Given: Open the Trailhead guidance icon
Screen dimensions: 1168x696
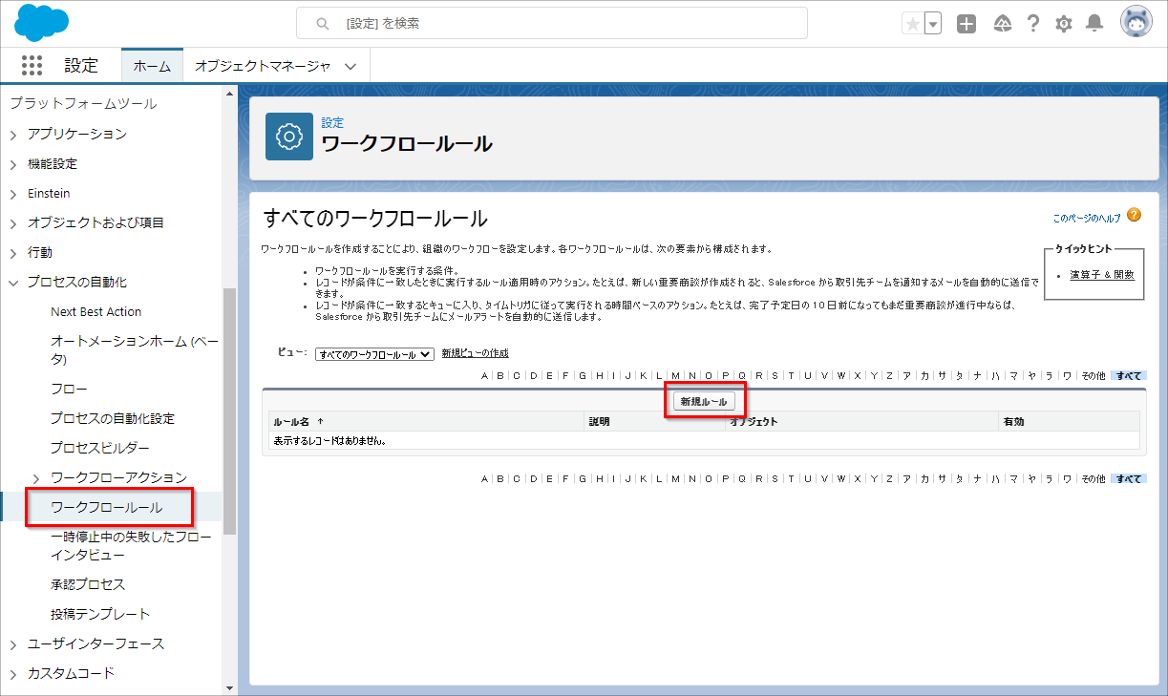Looking at the screenshot, I should (1002, 24).
